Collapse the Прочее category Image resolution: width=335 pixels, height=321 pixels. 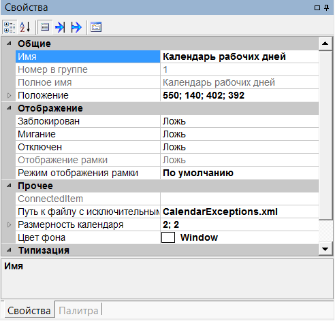pyautogui.click(x=9, y=186)
